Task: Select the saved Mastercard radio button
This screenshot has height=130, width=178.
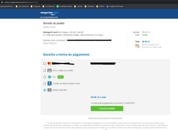Action: coord(44,63)
